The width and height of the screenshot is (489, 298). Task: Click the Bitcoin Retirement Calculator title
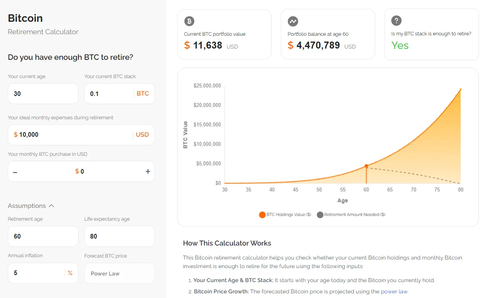pyautogui.click(x=43, y=24)
